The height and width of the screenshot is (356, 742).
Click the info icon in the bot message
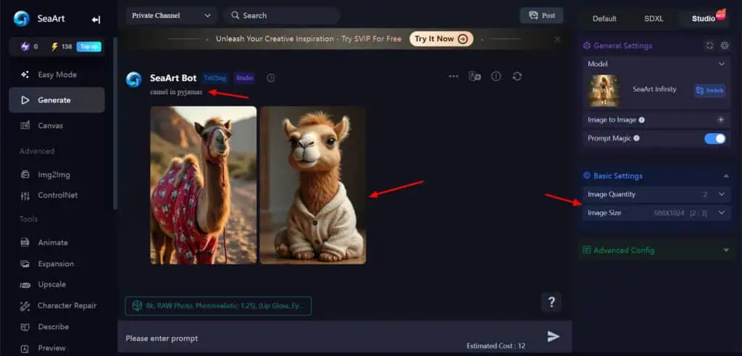496,76
